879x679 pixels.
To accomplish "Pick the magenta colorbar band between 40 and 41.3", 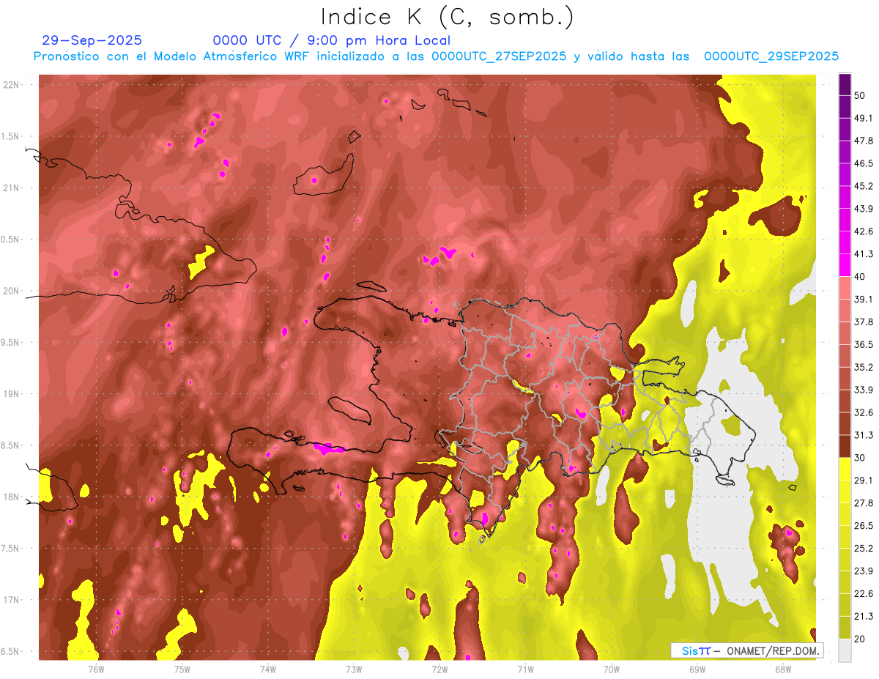I will point(845,265).
